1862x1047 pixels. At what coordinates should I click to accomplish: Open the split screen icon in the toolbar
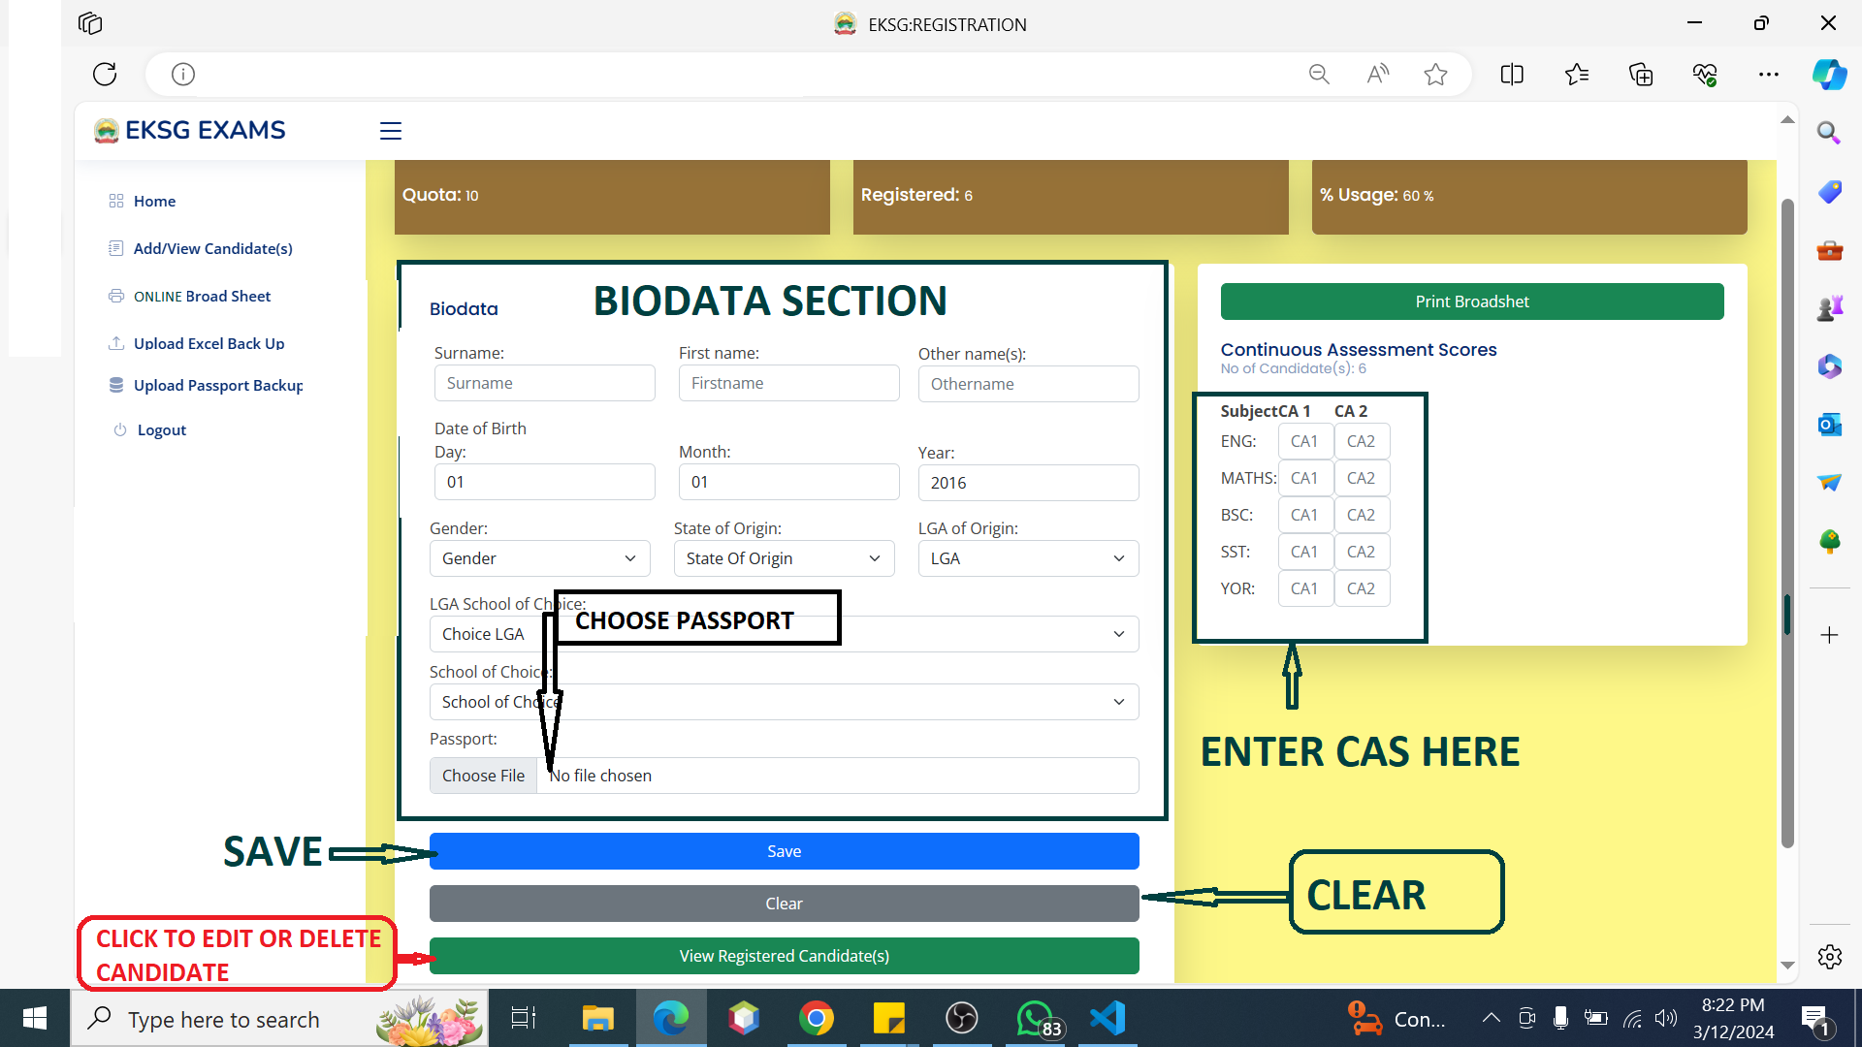(1512, 74)
